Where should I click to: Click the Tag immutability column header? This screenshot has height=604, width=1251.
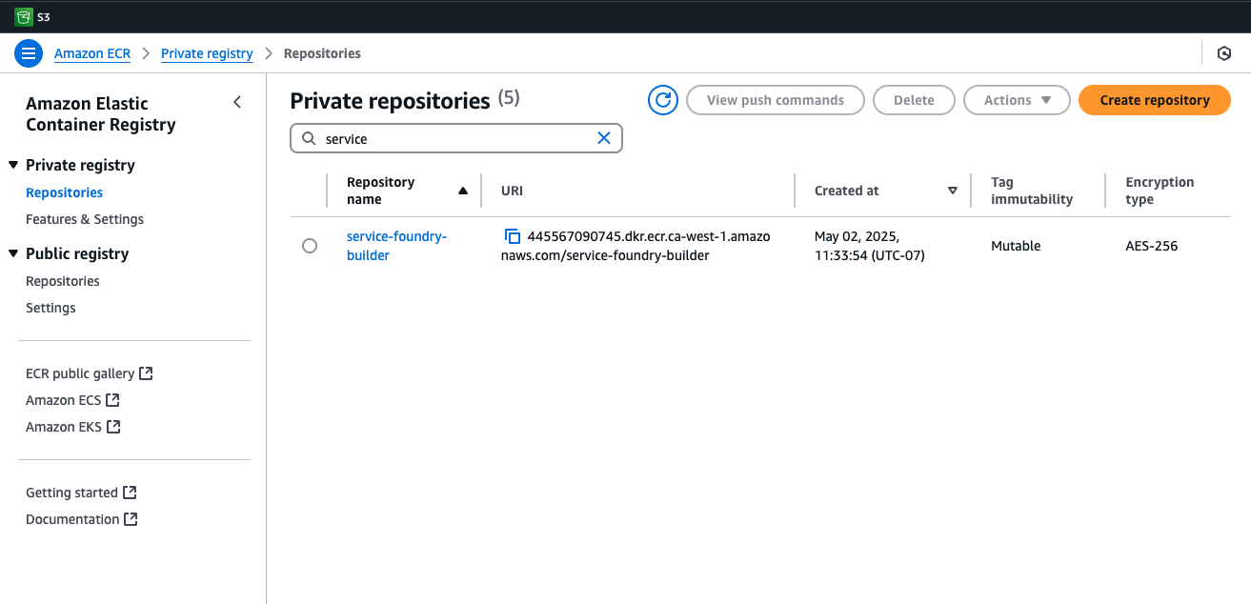tap(1032, 191)
